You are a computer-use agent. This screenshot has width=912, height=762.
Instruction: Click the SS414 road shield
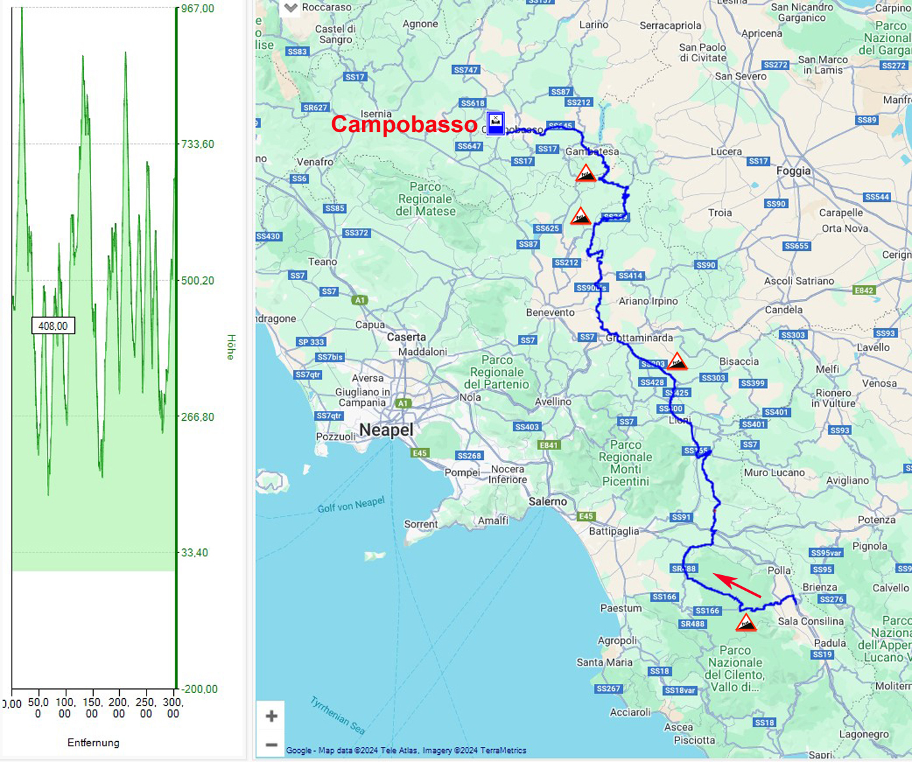coord(631,275)
